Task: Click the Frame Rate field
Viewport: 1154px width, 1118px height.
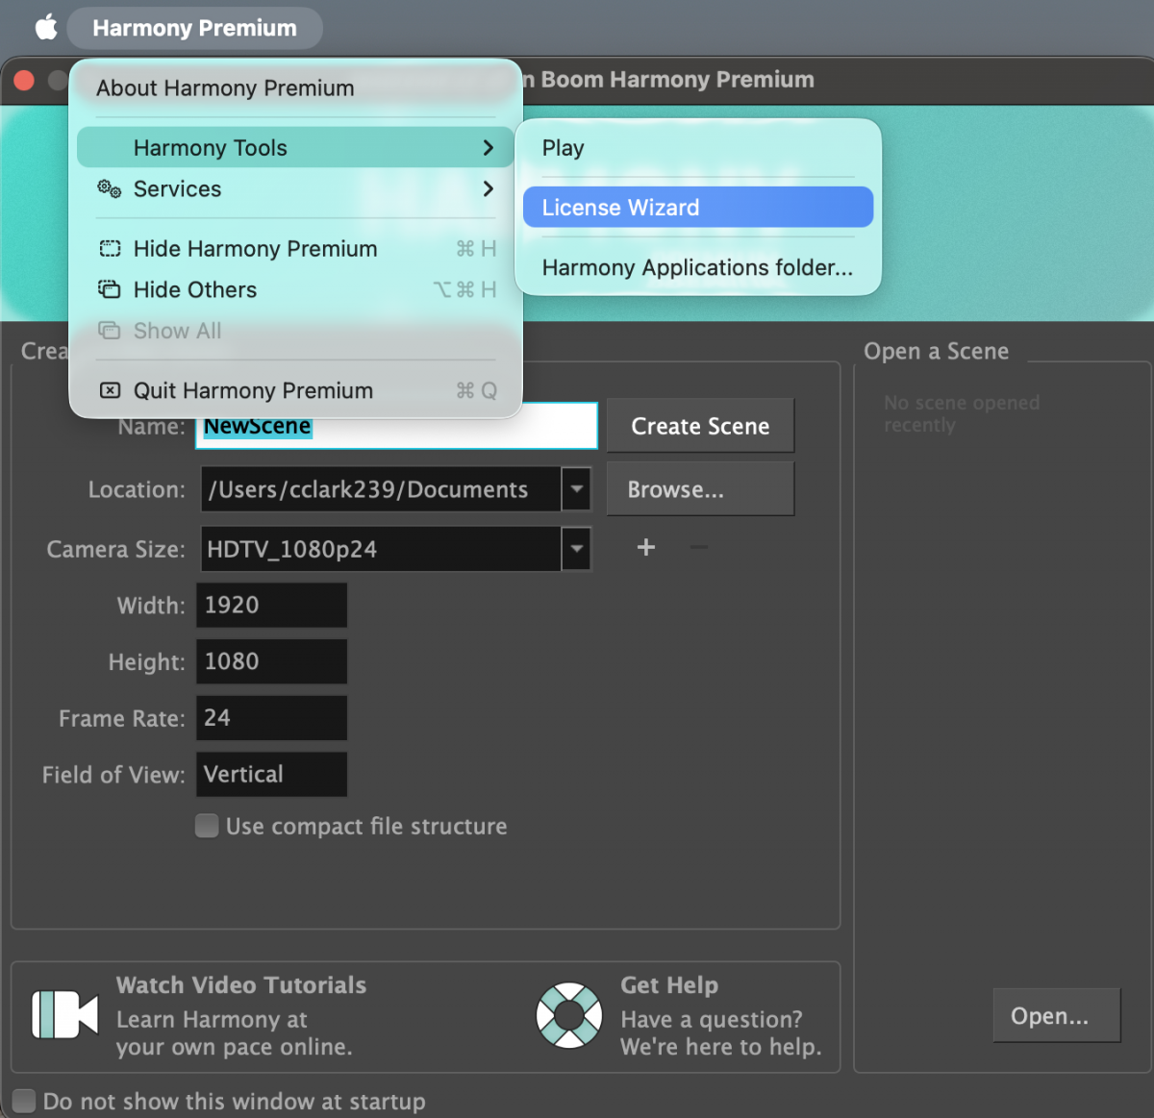Action: pos(272,718)
